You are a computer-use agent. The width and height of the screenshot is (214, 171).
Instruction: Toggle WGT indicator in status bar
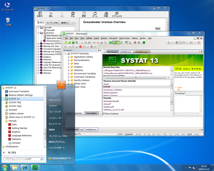click(159, 134)
